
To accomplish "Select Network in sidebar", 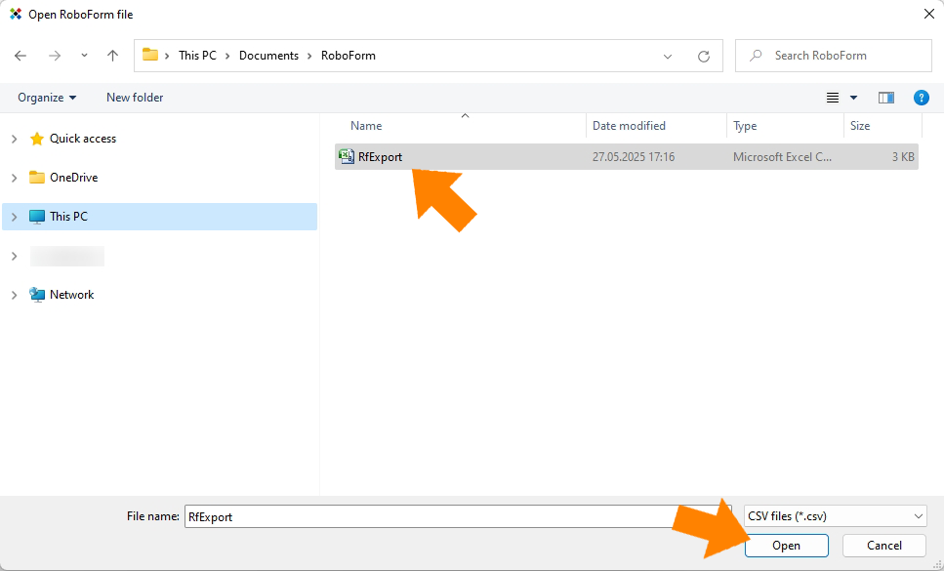I will point(71,295).
